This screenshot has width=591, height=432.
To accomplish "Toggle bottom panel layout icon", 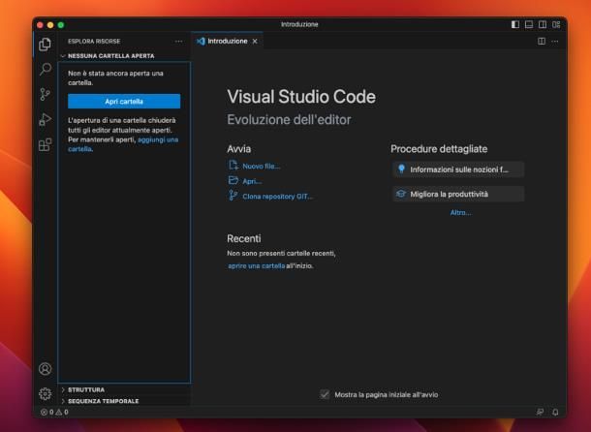I will tap(529, 24).
